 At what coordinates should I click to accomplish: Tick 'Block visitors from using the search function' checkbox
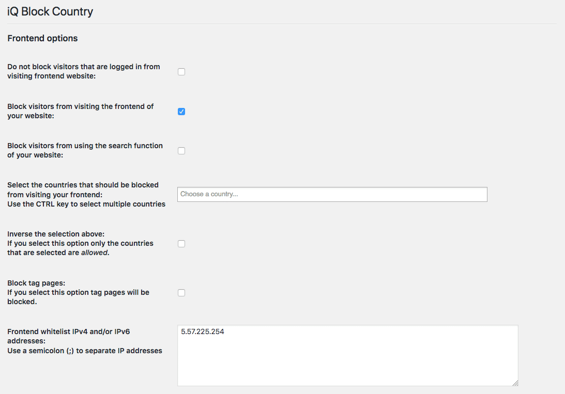pos(181,151)
